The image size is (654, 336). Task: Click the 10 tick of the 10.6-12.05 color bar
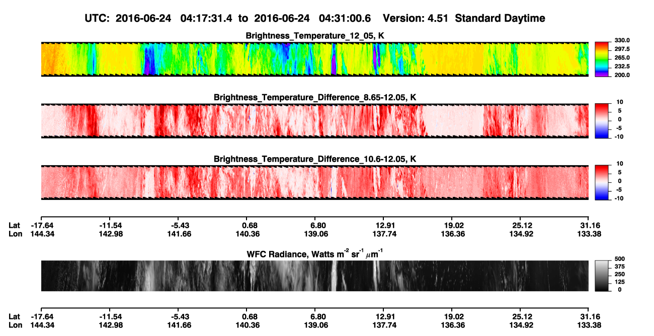[619, 163]
